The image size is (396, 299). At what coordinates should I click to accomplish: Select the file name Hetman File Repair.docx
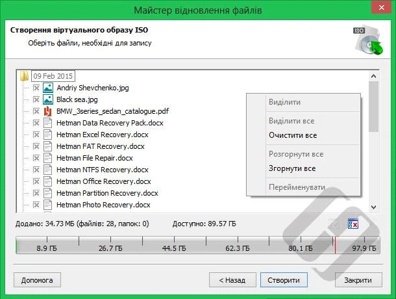pyautogui.click(x=95, y=158)
